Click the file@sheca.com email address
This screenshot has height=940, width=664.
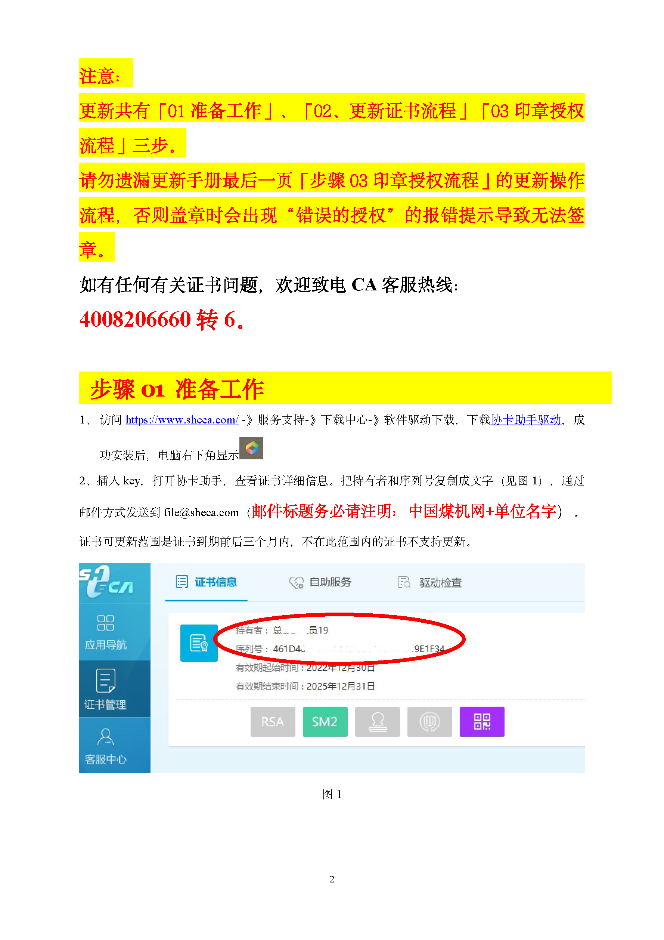(201, 512)
